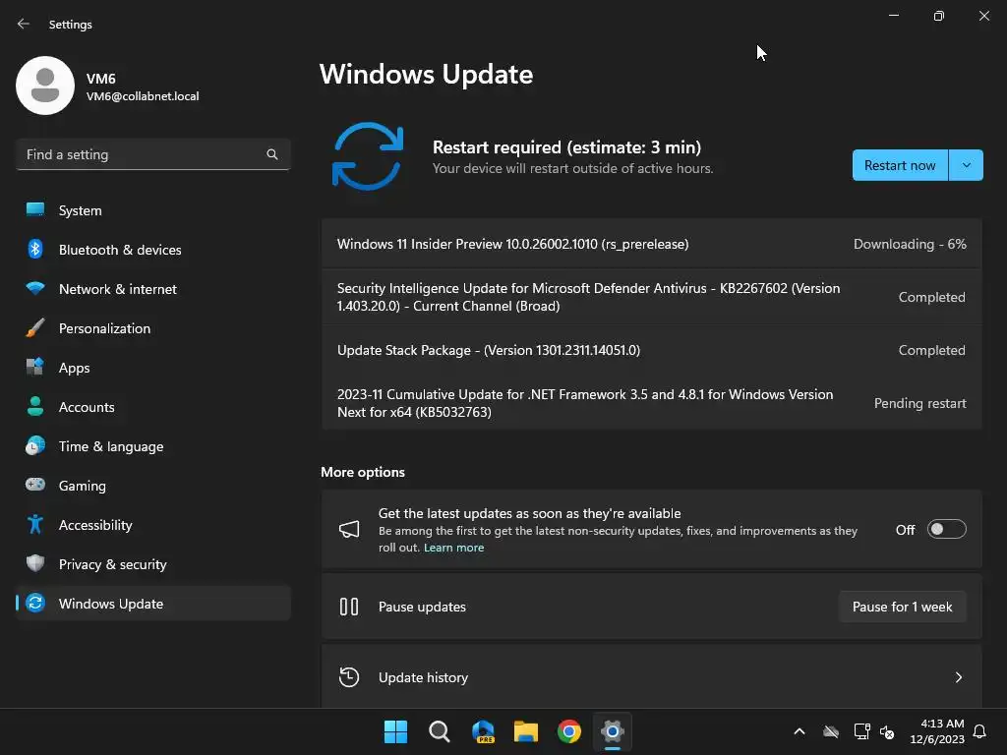Click the Settings gear in taskbar
Image resolution: width=1007 pixels, height=755 pixels.
pos(613,731)
